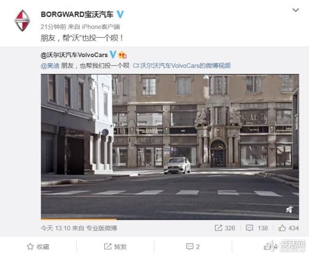Open the 今天 13:10 timestamp link
Image resolution: width=309 pixels, height=256 pixels.
[x=56, y=228]
